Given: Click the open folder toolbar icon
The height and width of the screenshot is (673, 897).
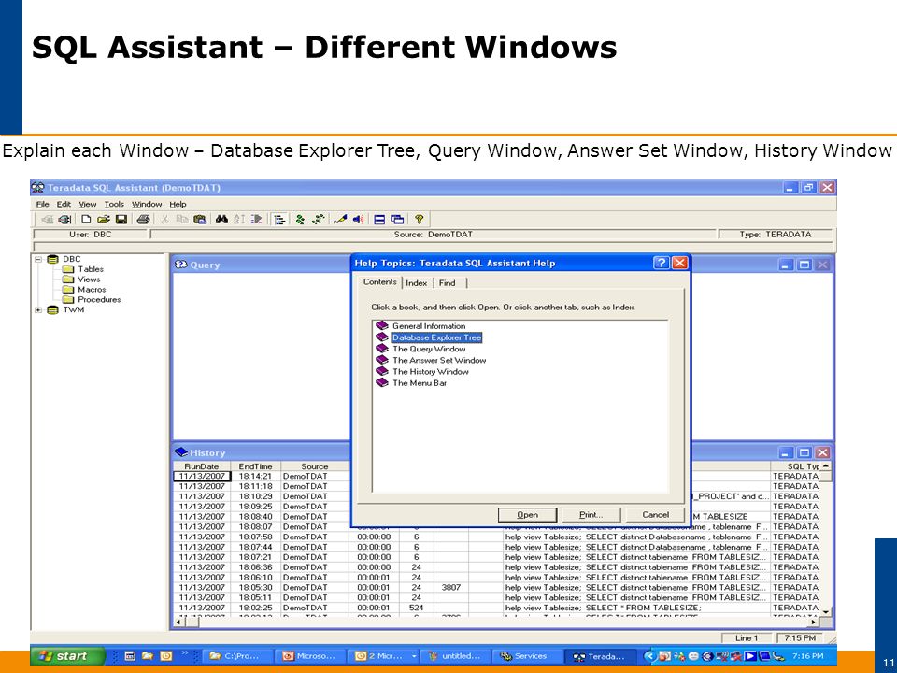Looking at the screenshot, I should 104,219.
